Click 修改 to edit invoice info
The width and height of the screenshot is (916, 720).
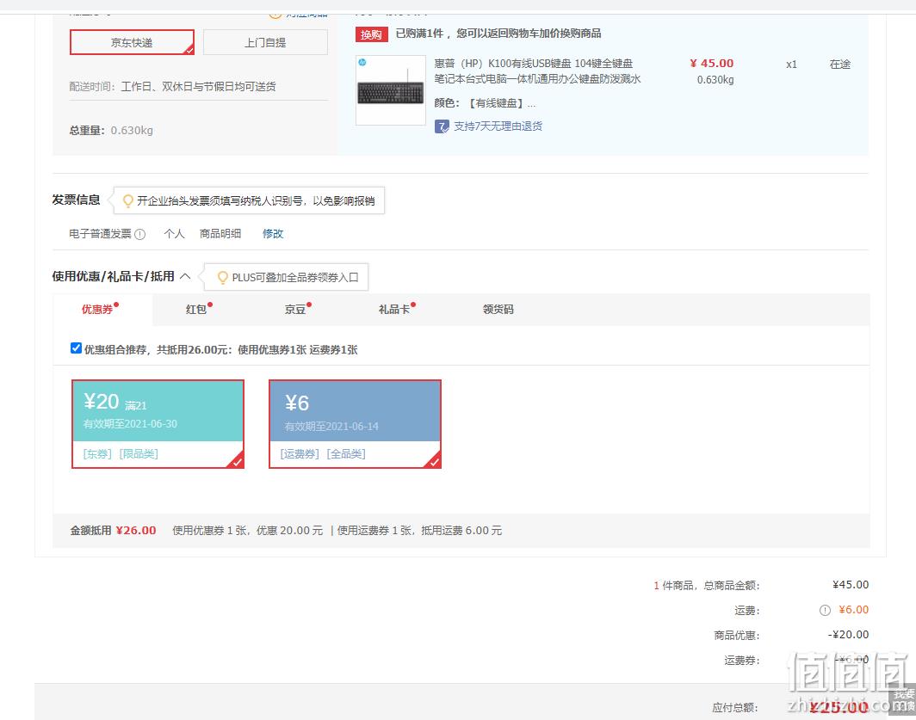[x=273, y=234]
